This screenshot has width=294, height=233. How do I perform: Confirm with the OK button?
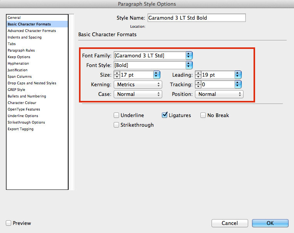[x=270, y=223]
